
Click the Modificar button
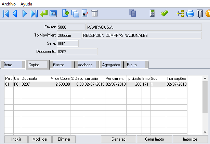40,139
